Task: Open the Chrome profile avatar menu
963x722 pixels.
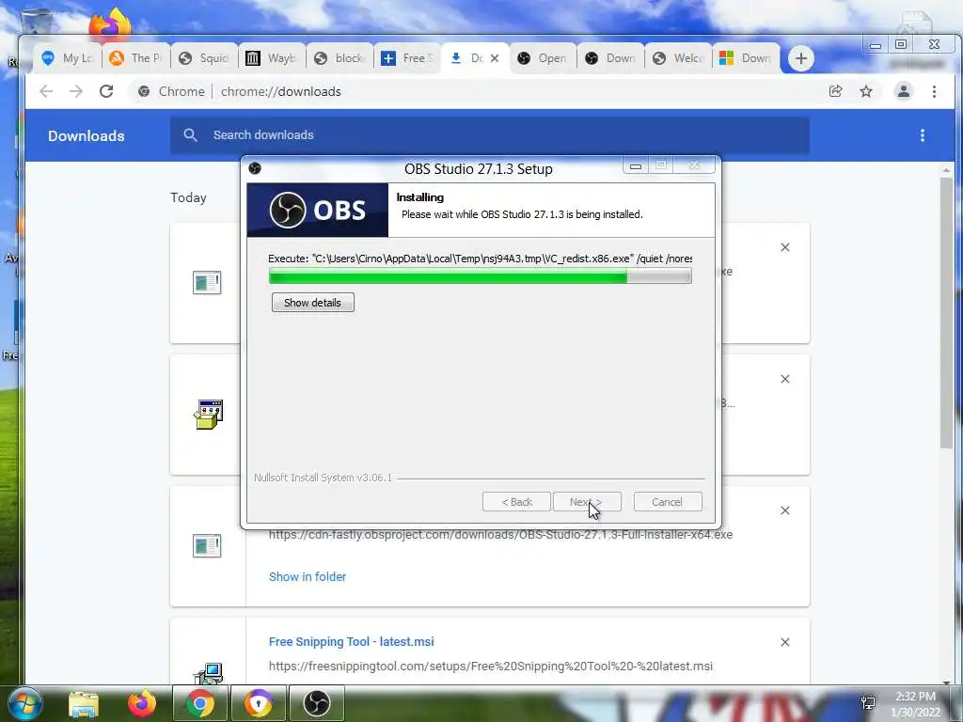Action: tap(904, 91)
